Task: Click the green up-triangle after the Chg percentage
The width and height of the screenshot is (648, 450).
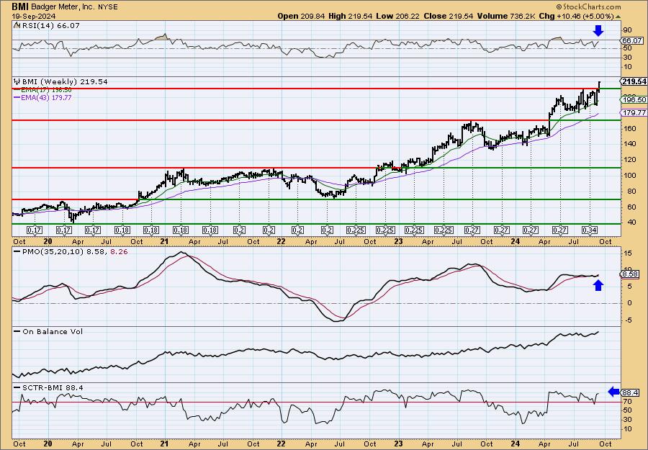Action: coord(618,17)
